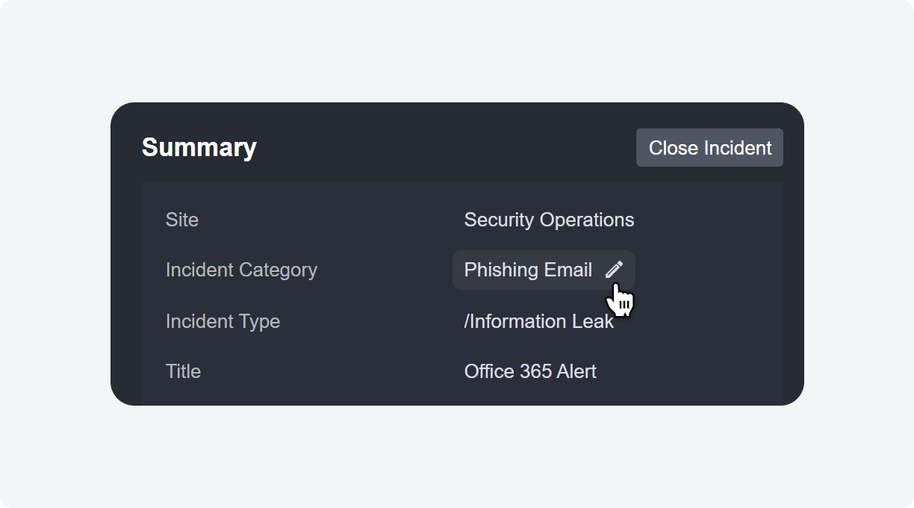This screenshot has width=914, height=508.
Task: Click the Office 365 Alert title value
Action: (530, 371)
